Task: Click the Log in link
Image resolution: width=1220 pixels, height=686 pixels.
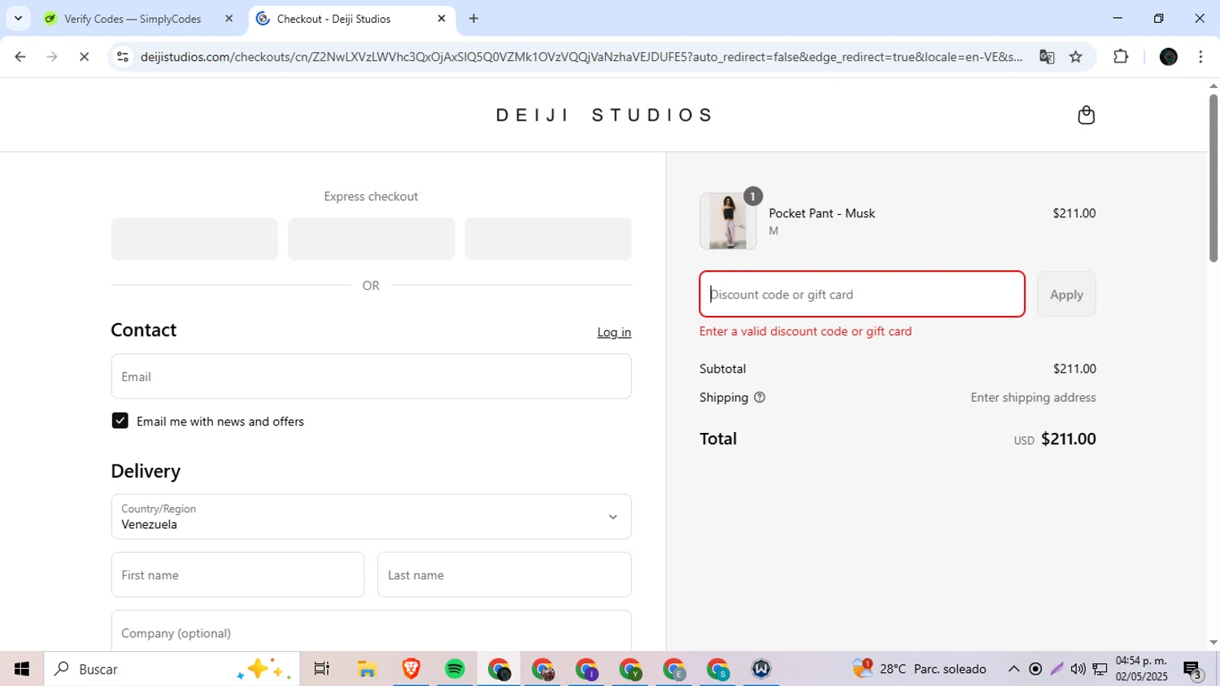Action: click(614, 332)
